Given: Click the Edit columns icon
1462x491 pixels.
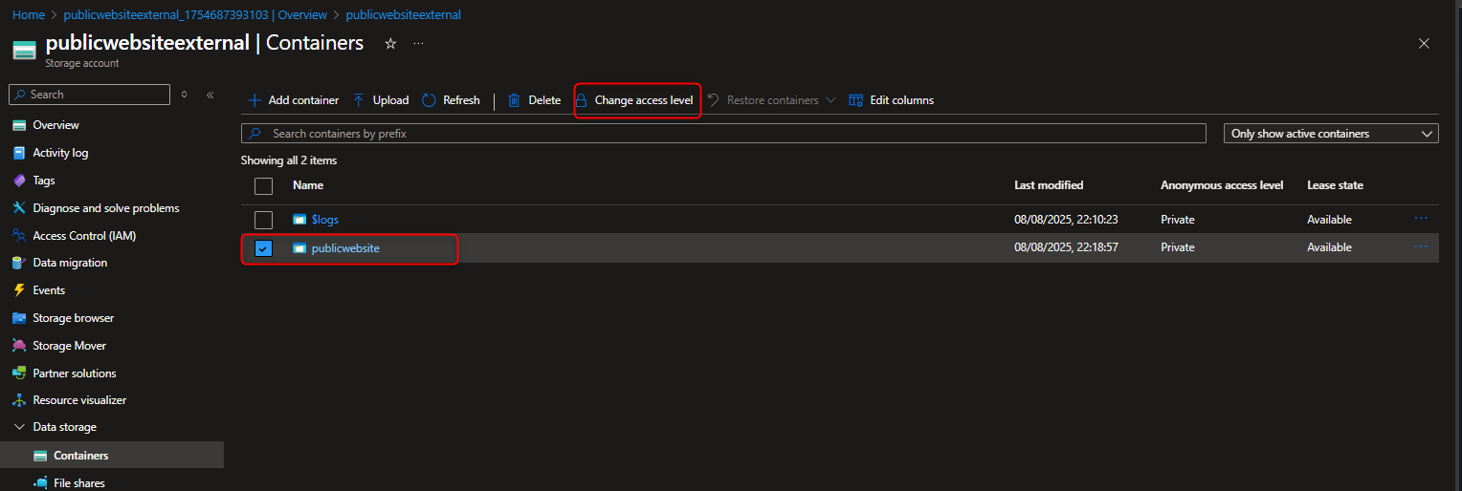Looking at the screenshot, I should [x=855, y=100].
